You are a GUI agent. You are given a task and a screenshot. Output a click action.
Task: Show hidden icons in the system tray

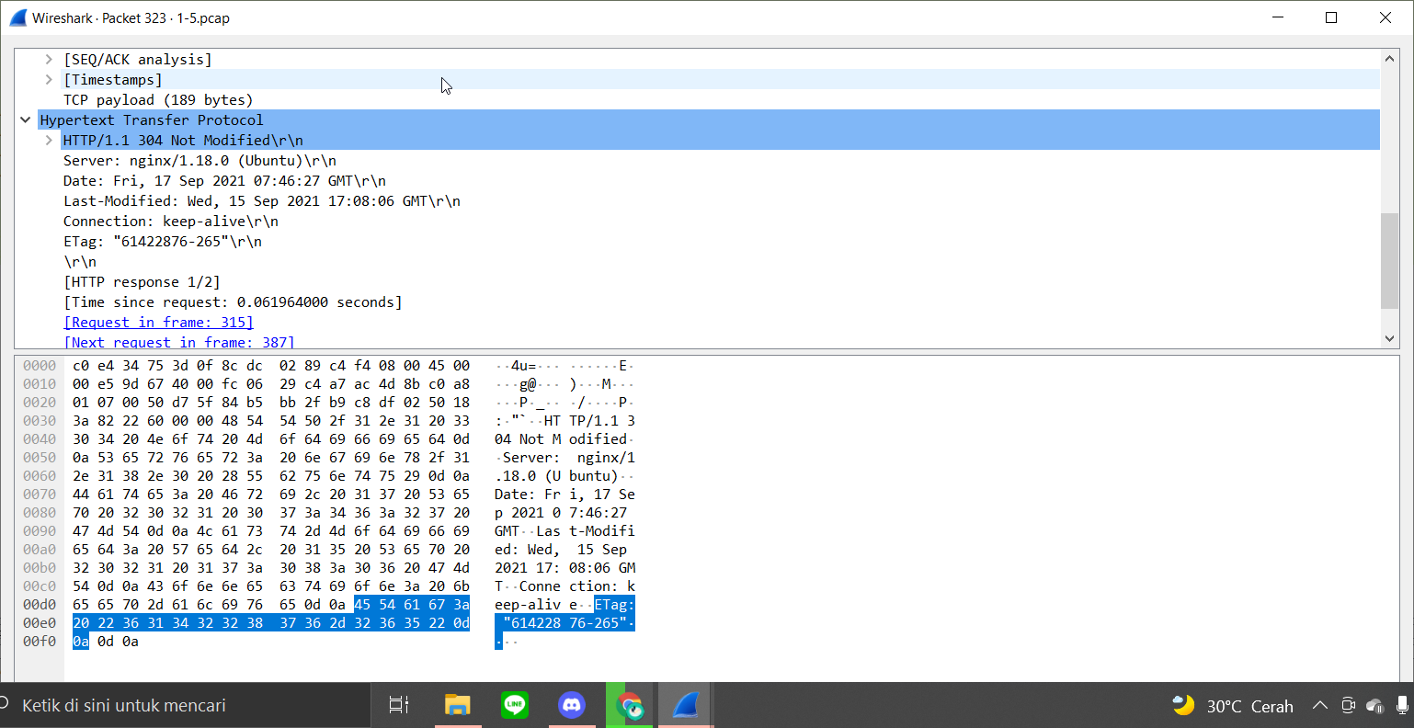coord(1320,705)
